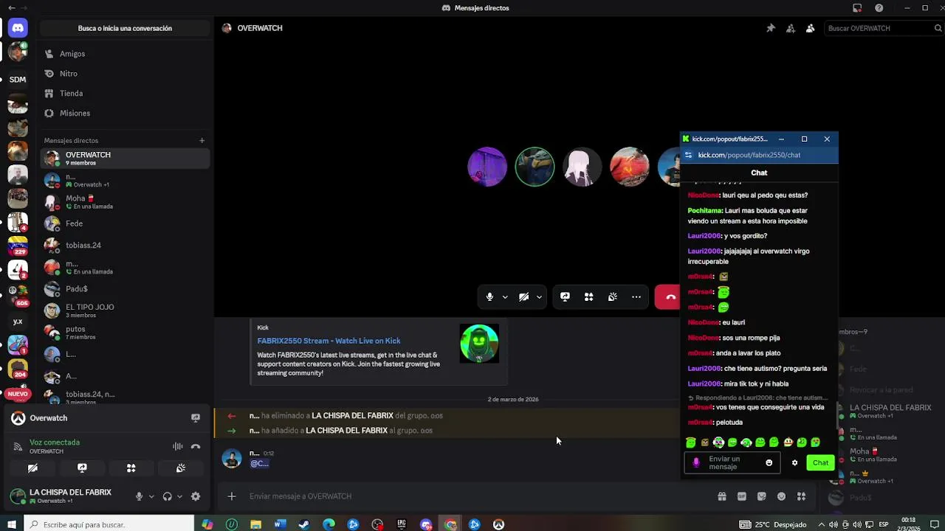The height and width of the screenshot is (531, 945).
Task: Disconnect from voice in the voice panel
Action: [196, 446]
